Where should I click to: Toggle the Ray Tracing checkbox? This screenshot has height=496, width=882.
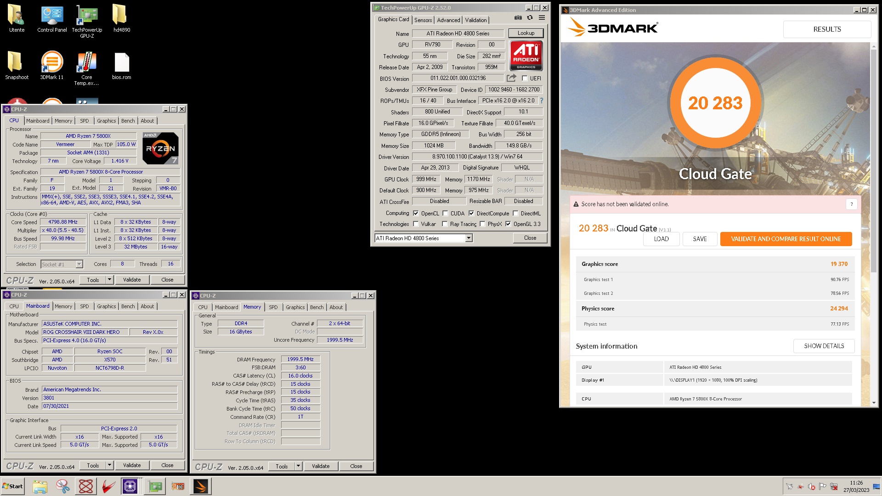(445, 224)
